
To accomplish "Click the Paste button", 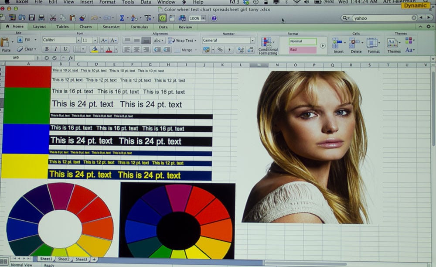I will click(x=6, y=44).
